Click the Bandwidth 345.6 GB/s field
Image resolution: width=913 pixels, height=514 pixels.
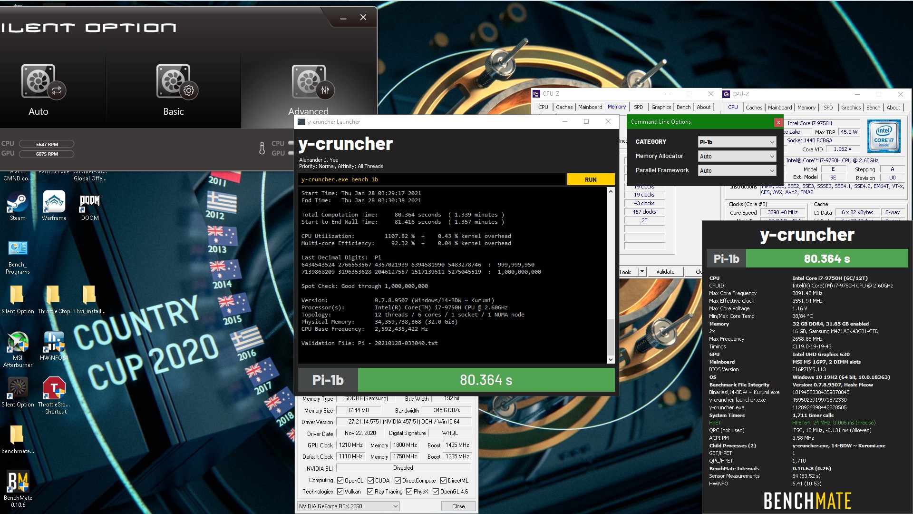pyautogui.click(x=447, y=410)
